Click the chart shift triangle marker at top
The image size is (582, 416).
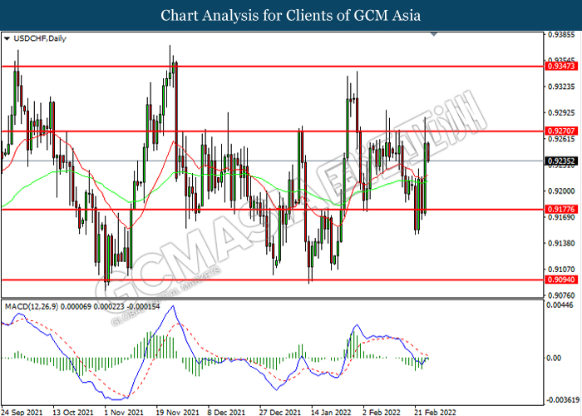coord(434,34)
